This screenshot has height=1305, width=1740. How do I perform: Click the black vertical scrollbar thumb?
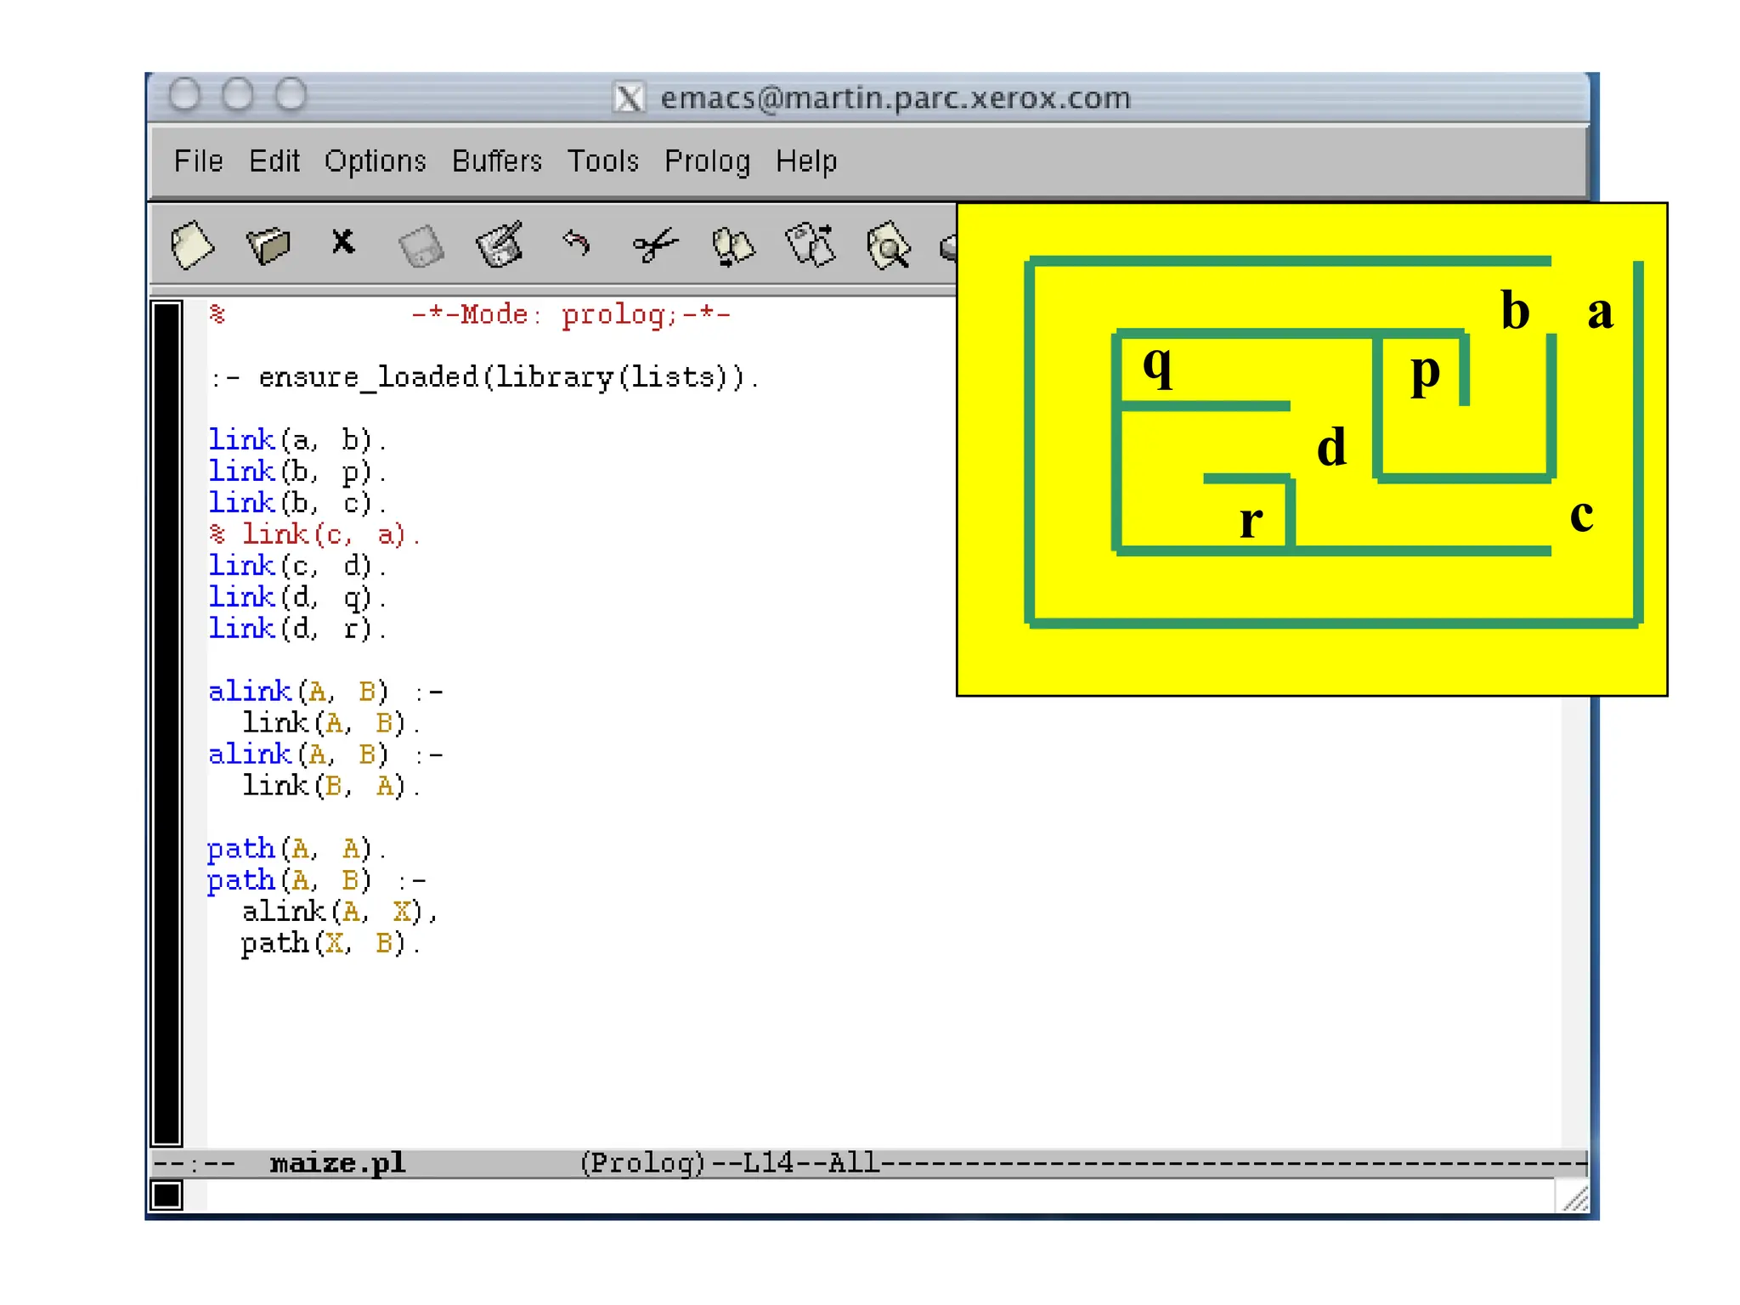[167, 722]
